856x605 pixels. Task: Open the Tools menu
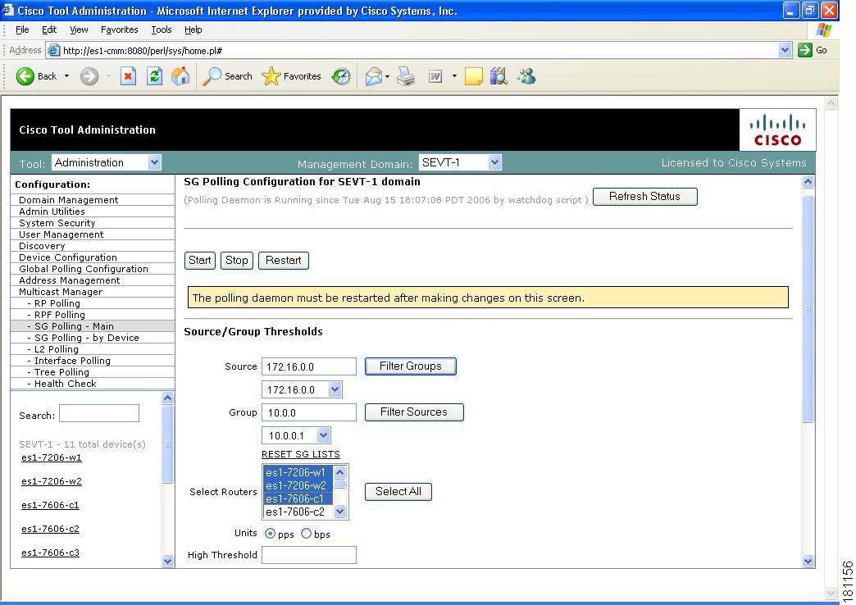pos(161,30)
